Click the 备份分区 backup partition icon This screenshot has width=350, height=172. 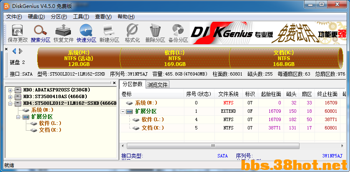(178, 30)
